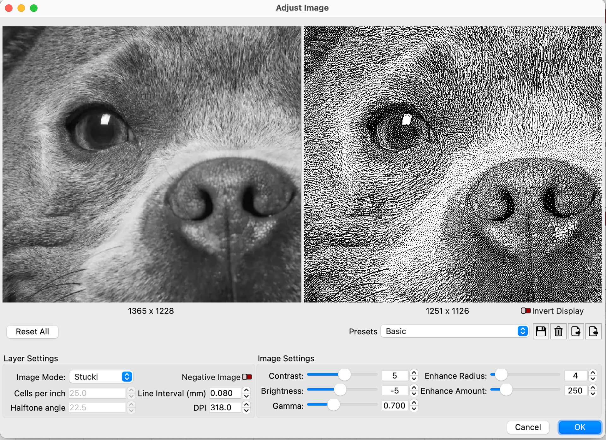Increase Brightness with the stepper up arrow
606x440 pixels.
tap(414, 388)
